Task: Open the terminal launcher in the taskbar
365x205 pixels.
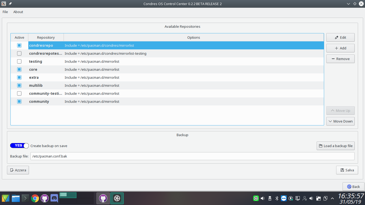Action: pos(25,198)
